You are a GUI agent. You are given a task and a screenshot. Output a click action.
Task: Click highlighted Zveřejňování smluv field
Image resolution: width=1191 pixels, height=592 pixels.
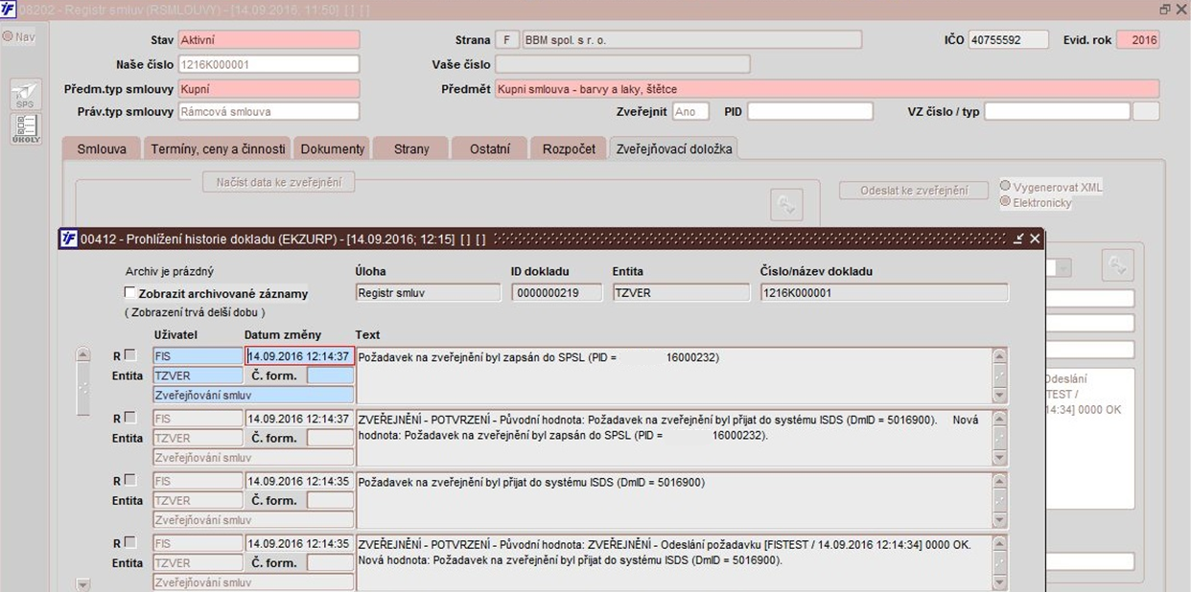pyautogui.click(x=253, y=395)
